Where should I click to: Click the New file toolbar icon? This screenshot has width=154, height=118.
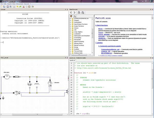1,7
